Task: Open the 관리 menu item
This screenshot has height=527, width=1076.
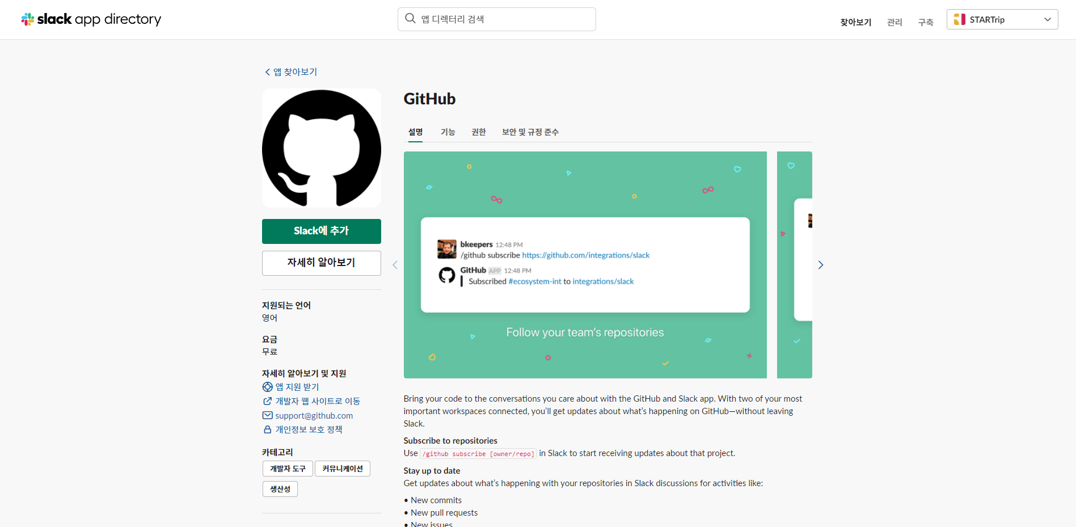Action: click(894, 22)
